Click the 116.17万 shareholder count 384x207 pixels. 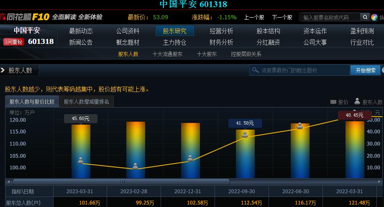(x=305, y=203)
